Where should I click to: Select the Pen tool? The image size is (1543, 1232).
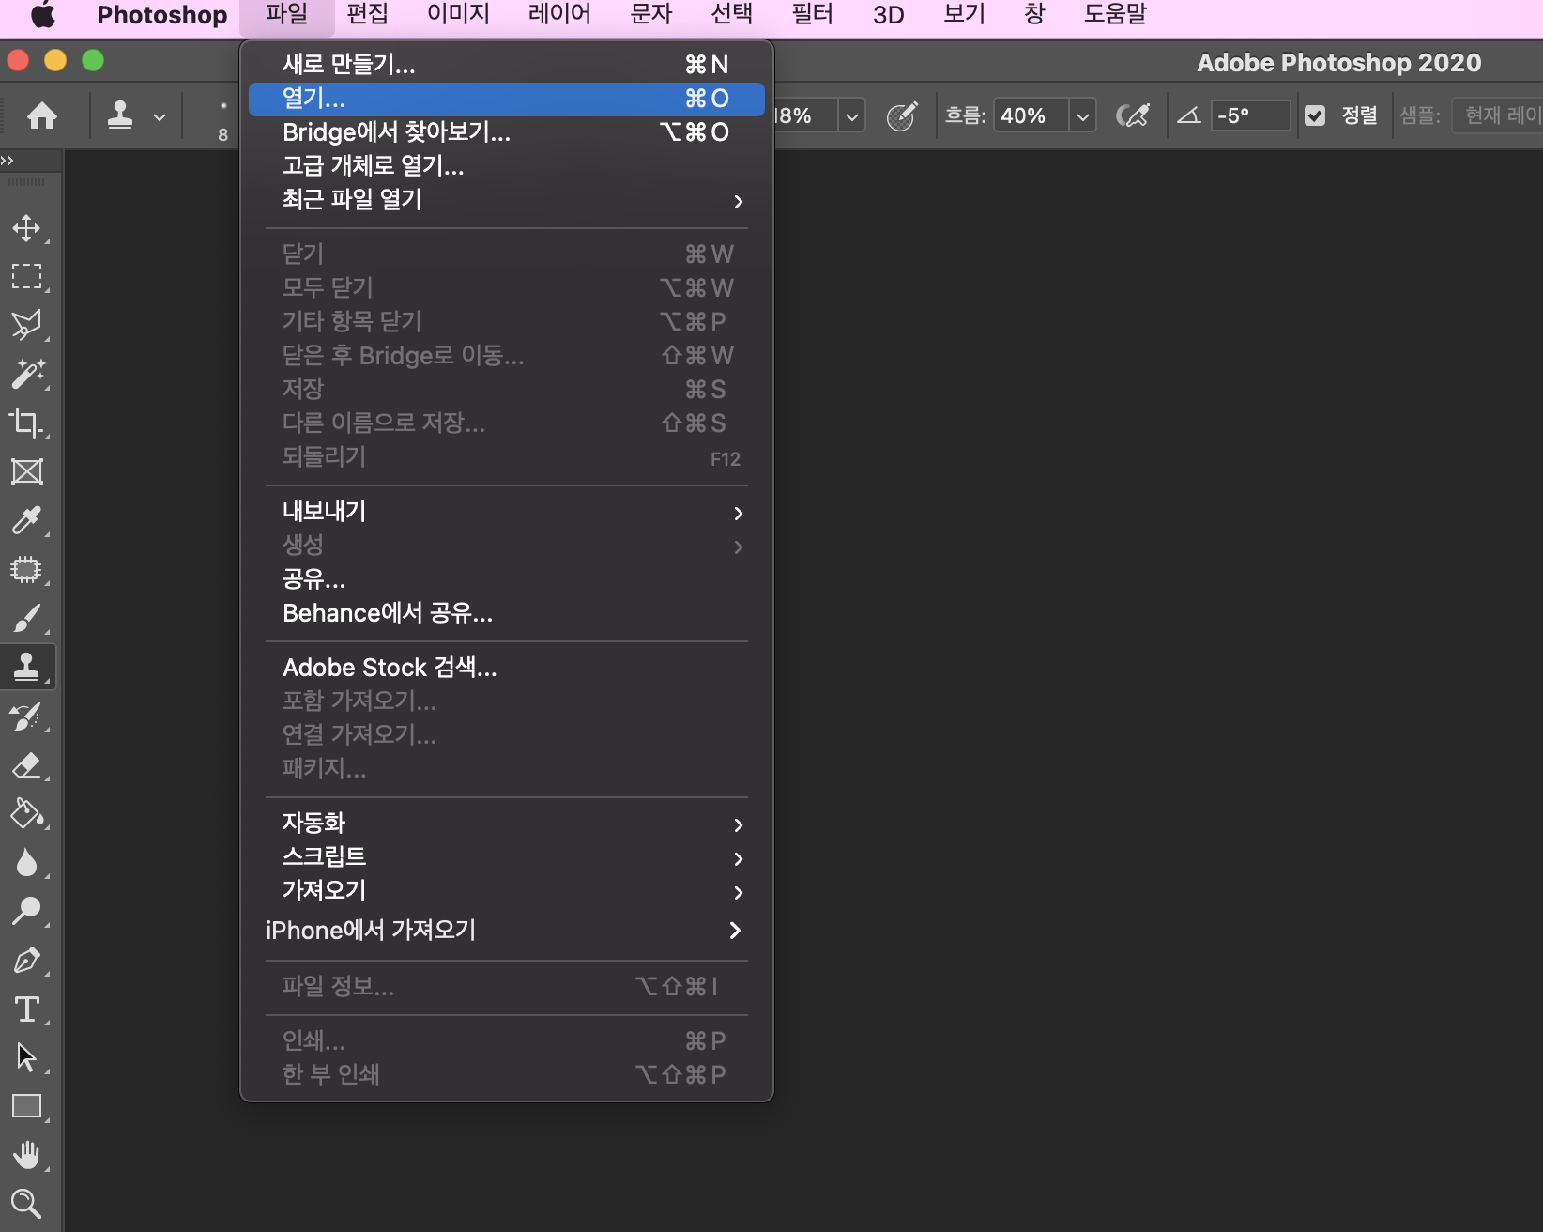tap(26, 960)
